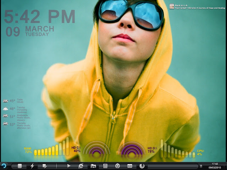Click the HD D: purple arc gauge

pyautogui.click(x=132, y=148)
